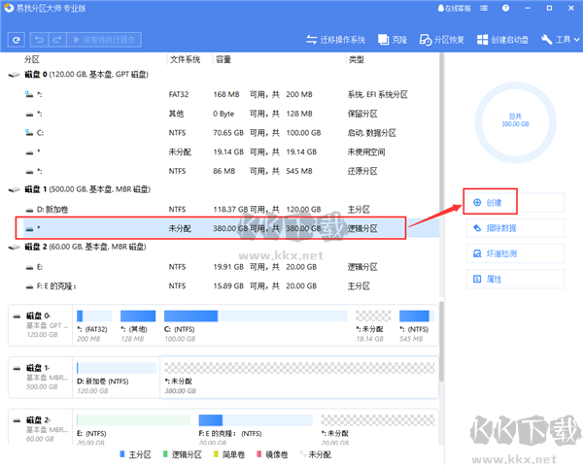Click the drive icon beside 磁盘 2
583x466 pixels.
pyautogui.click(x=15, y=248)
